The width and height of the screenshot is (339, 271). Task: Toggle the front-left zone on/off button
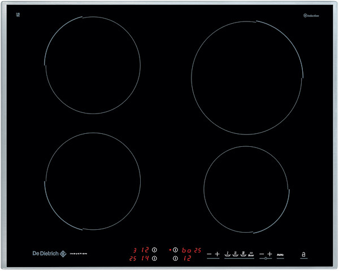[154, 259]
